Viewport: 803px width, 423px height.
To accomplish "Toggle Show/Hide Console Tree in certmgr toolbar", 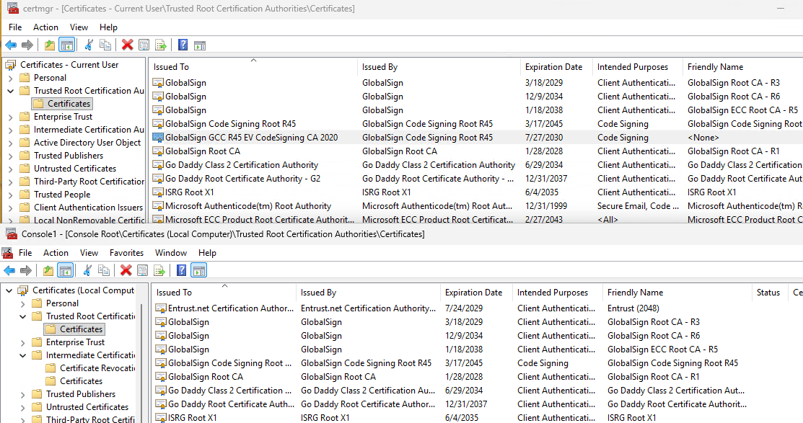I will (x=66, y=45).
